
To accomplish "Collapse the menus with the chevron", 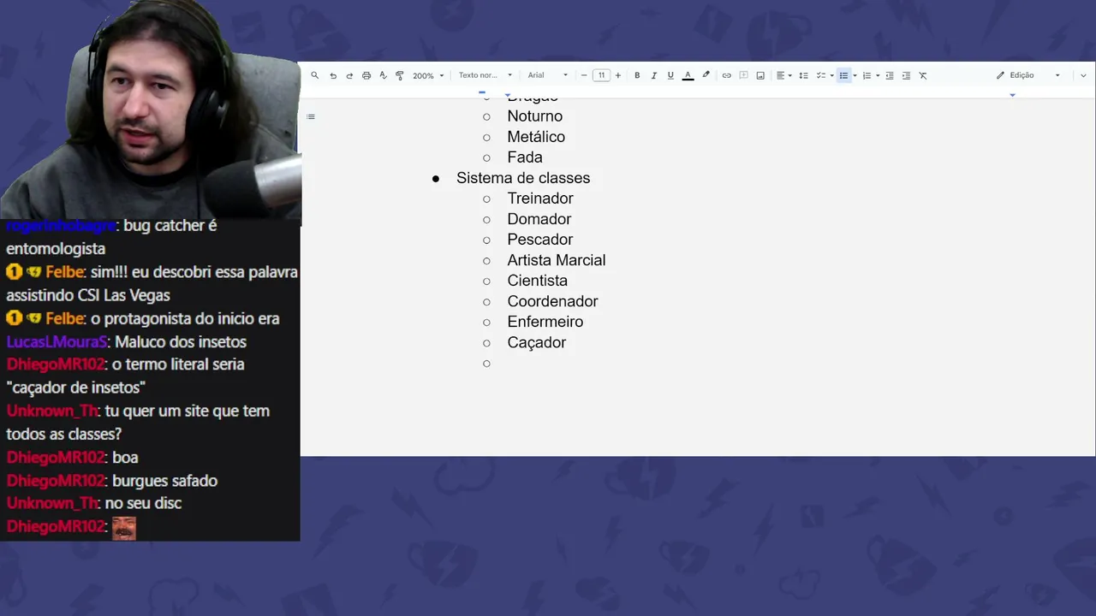I will tap(1084, 75).
